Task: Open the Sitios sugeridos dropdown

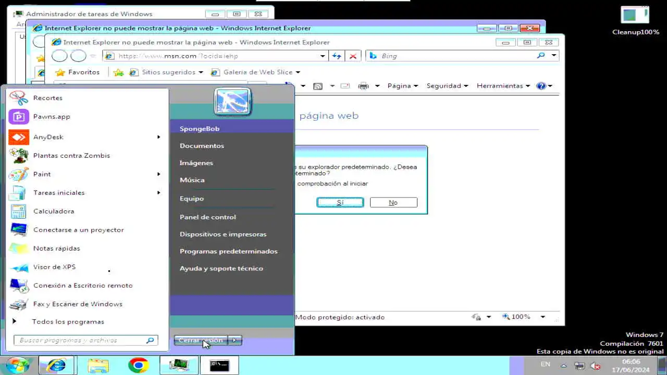Action: click(x=200, y=72)
